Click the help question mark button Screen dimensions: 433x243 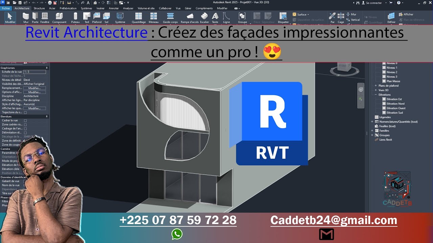(x=398, y=3)
